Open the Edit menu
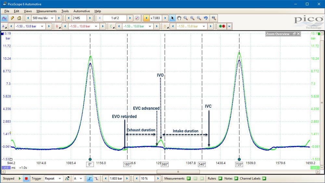Viewport: 325px width, 183px height. 16,11
